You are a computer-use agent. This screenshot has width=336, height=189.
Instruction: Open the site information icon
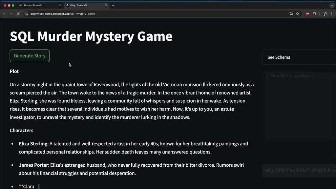(26, 13)
